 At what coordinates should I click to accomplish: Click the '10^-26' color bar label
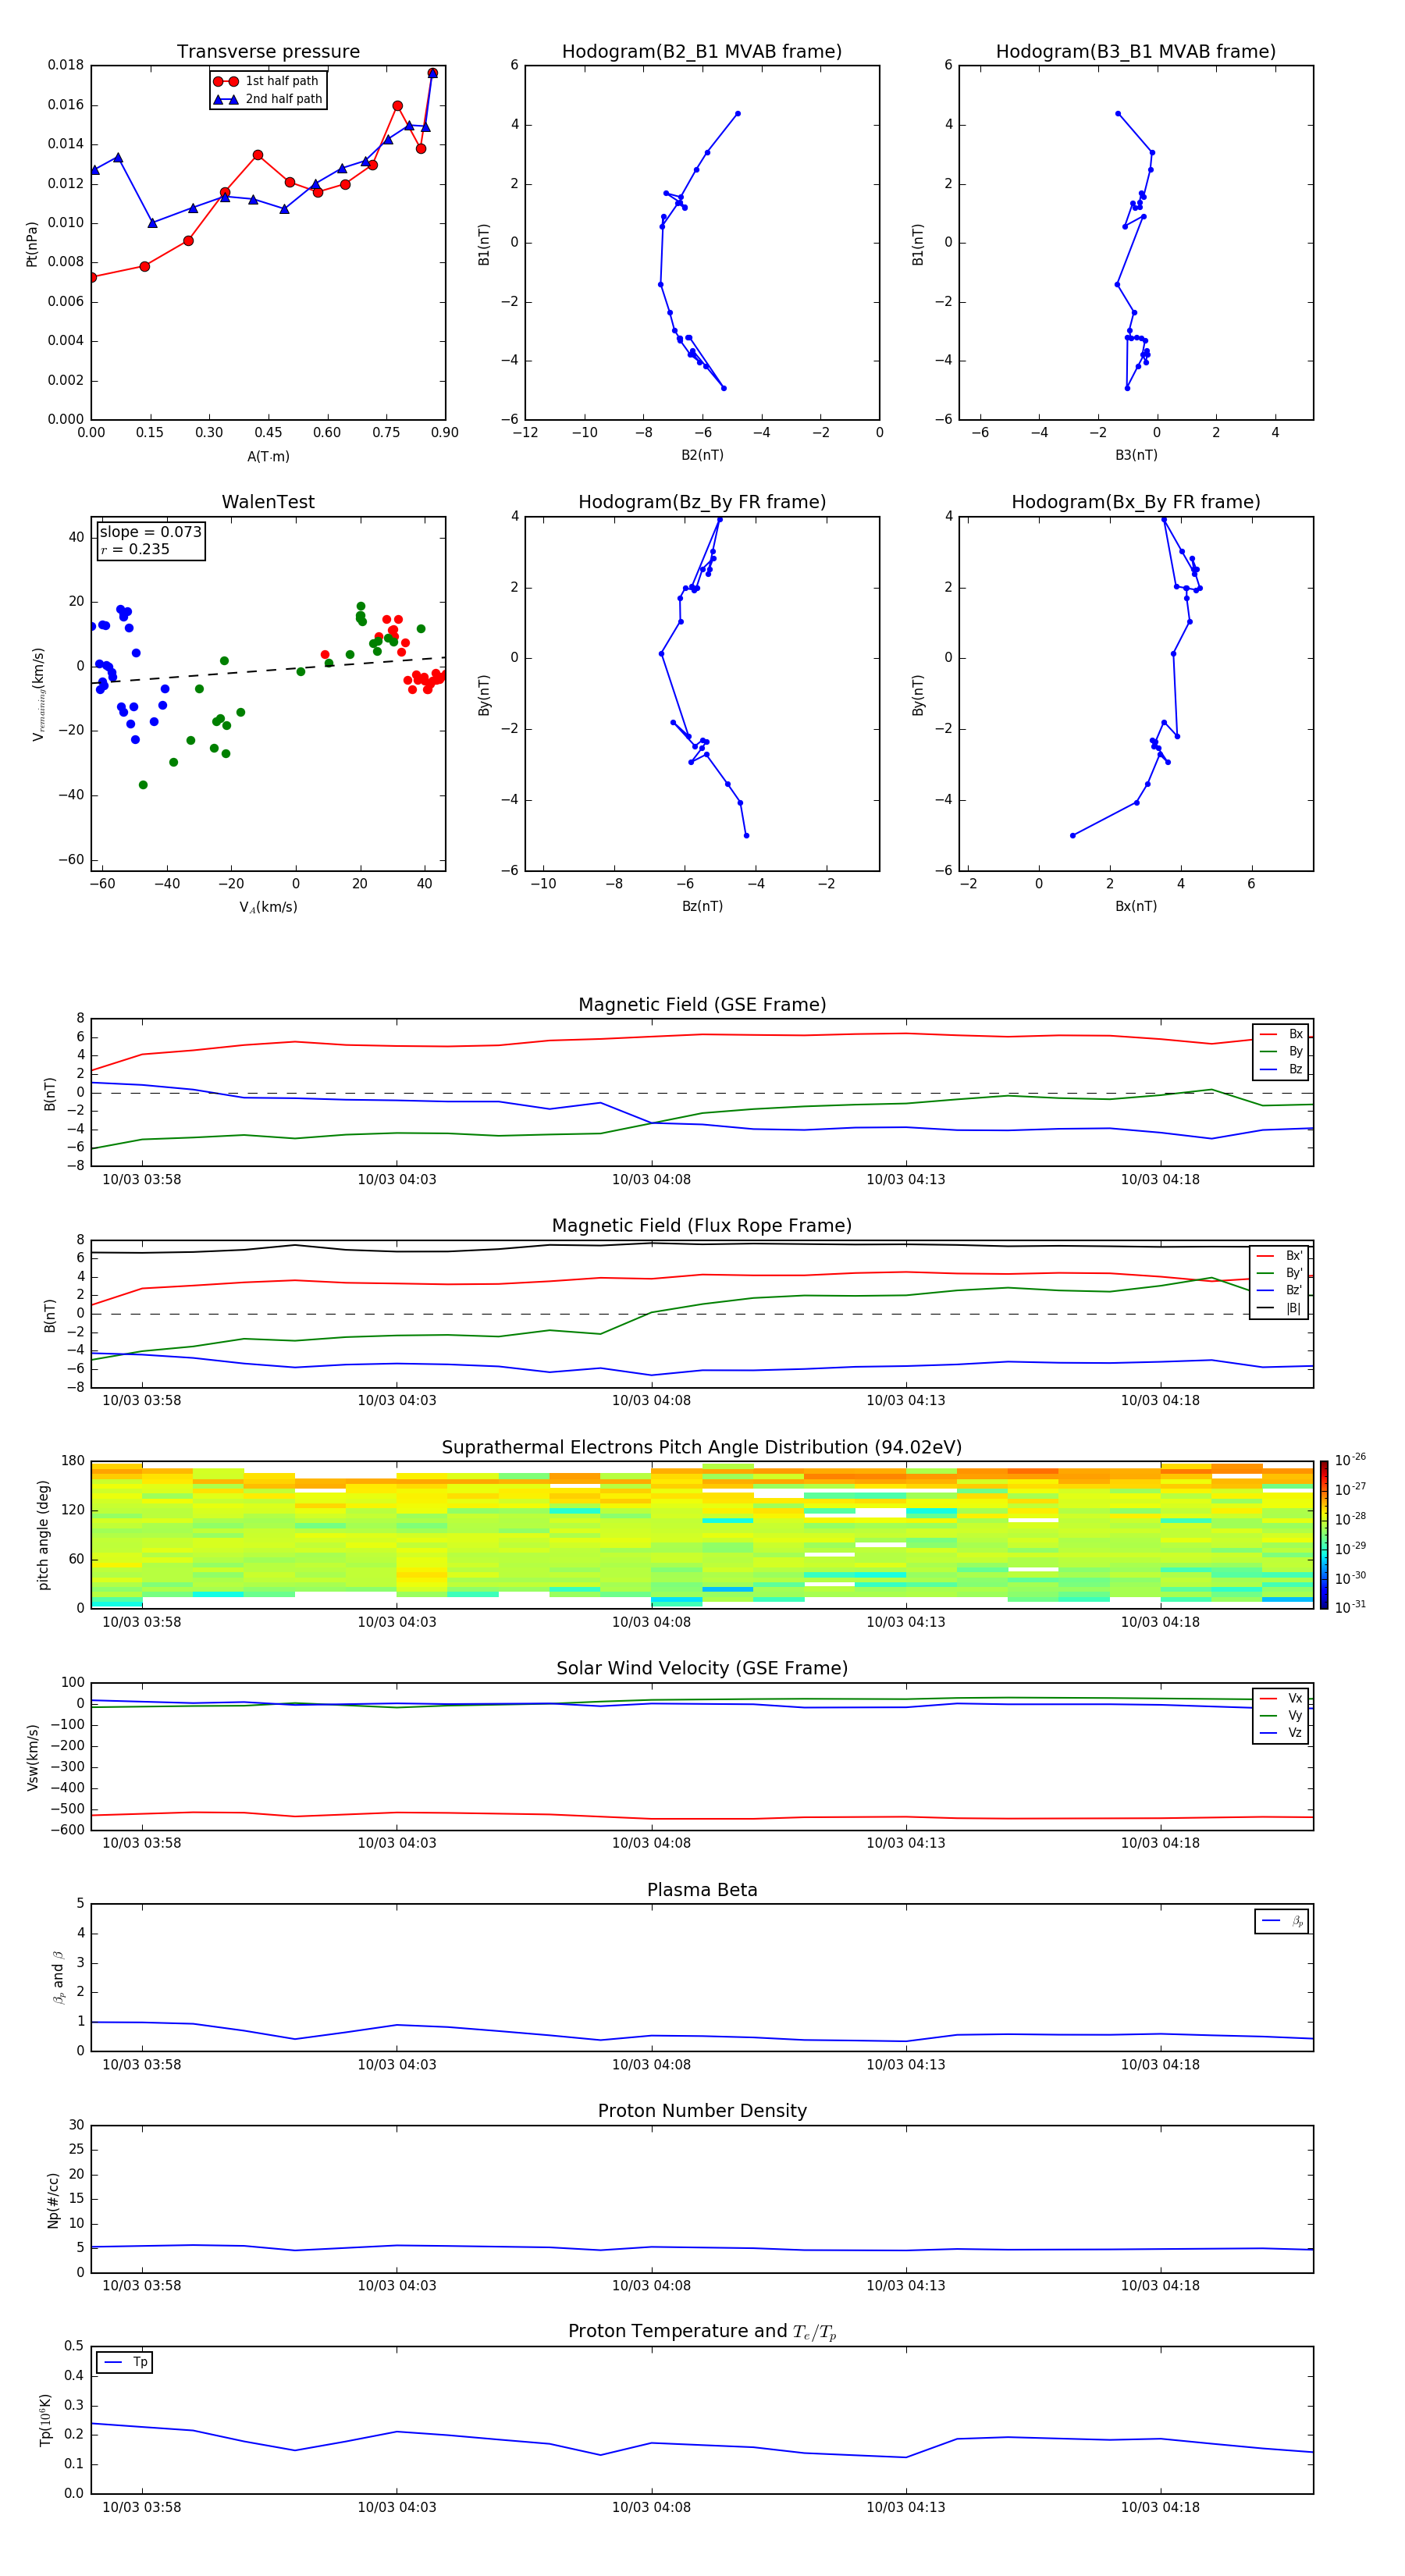coord(1350,1460)
